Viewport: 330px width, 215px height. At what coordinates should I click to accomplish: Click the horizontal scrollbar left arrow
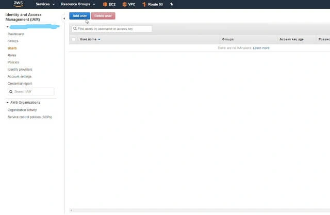point(71,210)
